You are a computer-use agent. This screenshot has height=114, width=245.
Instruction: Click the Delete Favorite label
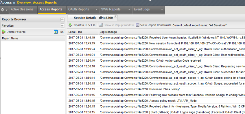(x=16, y=32)
